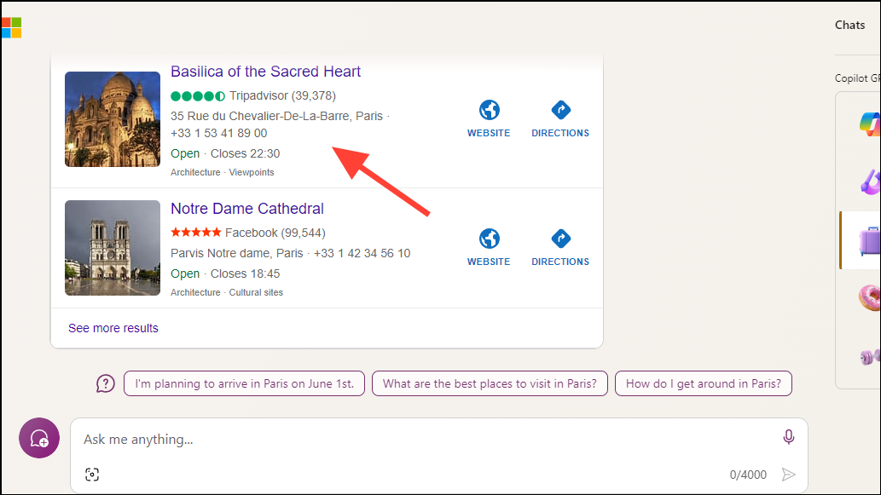
Task: Start a new topic with purple chat button
Action: pyautogui.click(x=39, y=438)
